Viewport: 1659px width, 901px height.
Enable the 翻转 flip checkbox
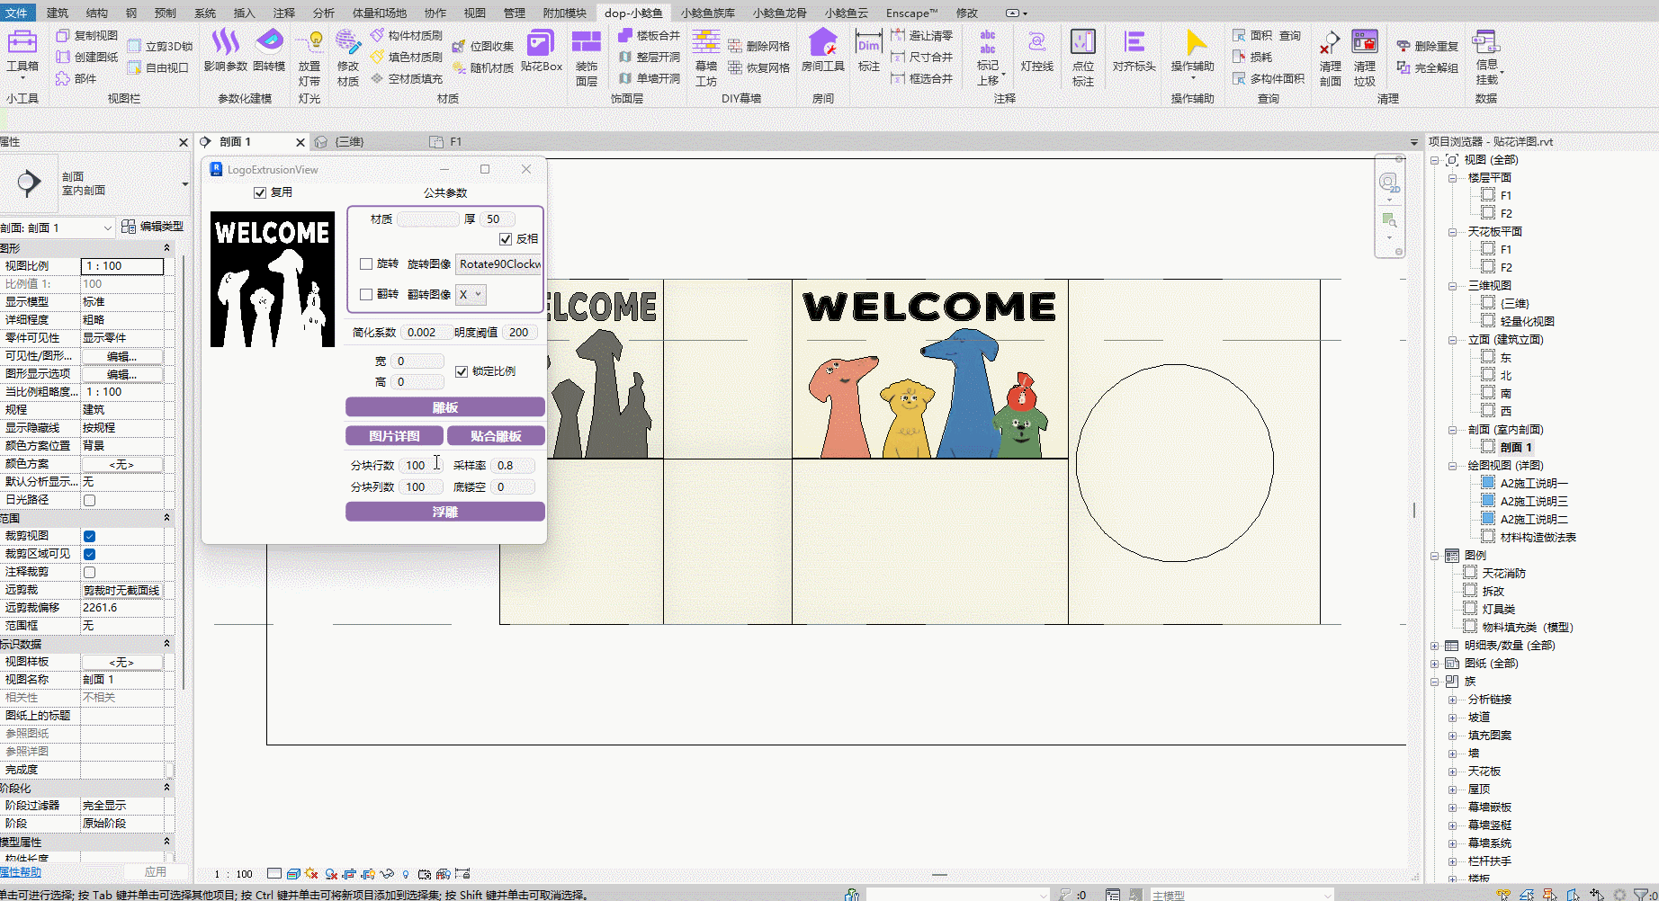[366, 295]
